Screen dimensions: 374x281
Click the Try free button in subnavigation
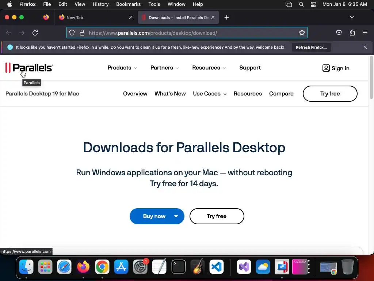pos(330,94)
